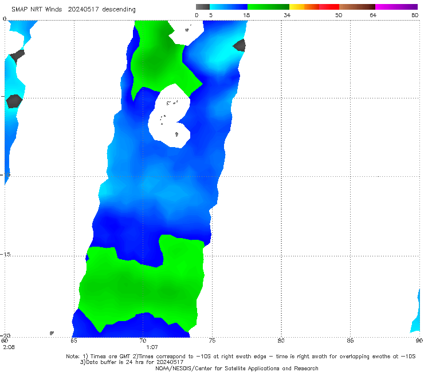Click the 'SMAP NRT Winds 20240517 descending' title
Image resolution: width=424 pixels, height=372 pixels.
coord(73,10)
